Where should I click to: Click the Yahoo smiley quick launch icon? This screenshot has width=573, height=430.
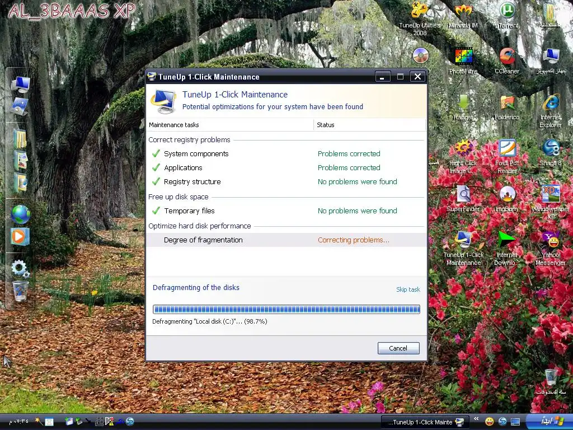[x=489, y=422]
